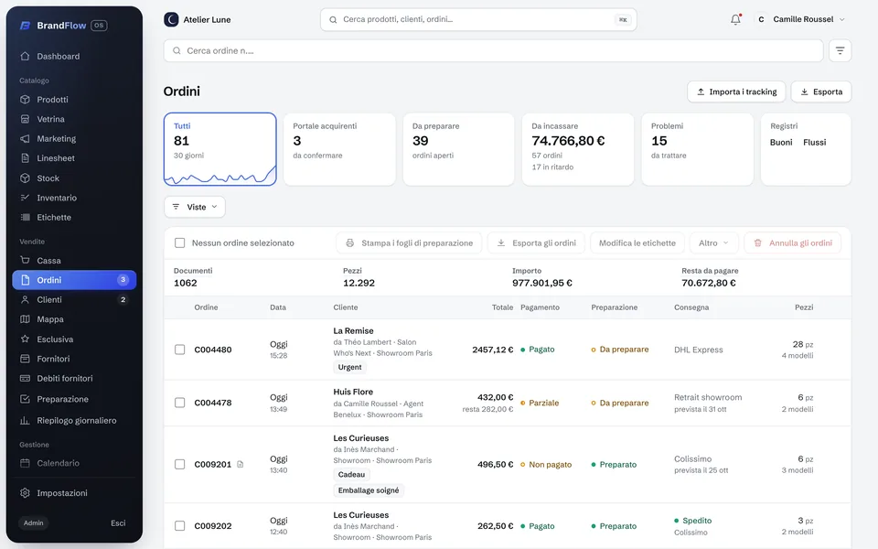878x549 pixels.
Task: Click the Stock cube icon
Action: (x=25, y=178)
